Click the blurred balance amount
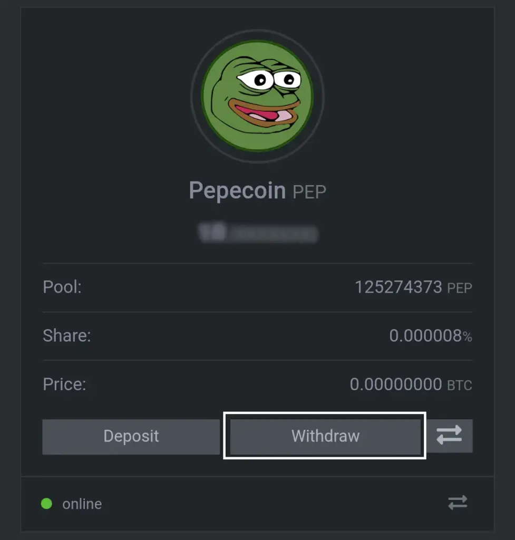515x540 pixels. tap(257, 233)
